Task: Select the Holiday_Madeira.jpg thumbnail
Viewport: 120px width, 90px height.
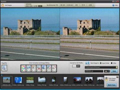Action: (65, 80)
